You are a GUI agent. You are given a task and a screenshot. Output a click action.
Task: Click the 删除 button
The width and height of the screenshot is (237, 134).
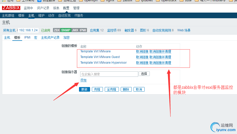pyautogui.click(x=126, y=89)
